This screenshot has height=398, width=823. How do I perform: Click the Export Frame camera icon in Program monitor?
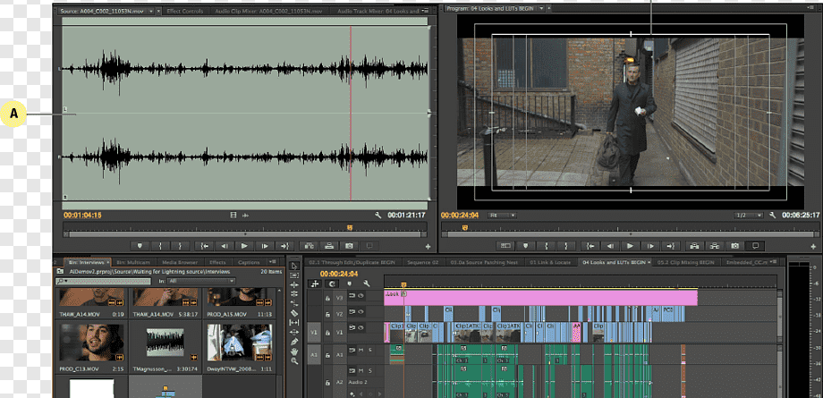(734, 245)
